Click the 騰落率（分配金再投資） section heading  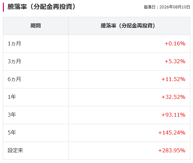click(42, 7)
